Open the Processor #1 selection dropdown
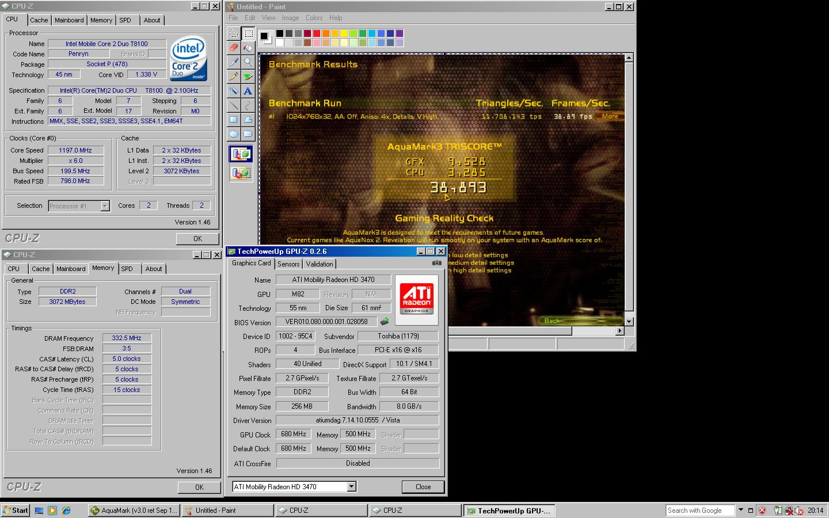829x518 pixels. [x=105, y=205]
